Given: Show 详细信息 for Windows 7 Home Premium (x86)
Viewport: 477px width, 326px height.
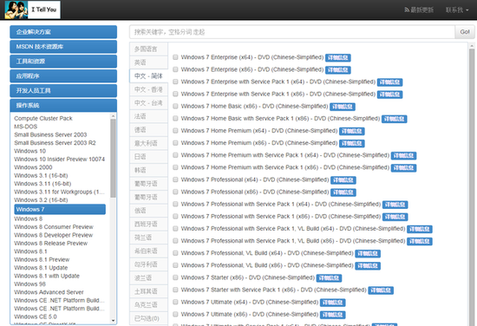Looking at the screenshot, I should pos(352,143).
